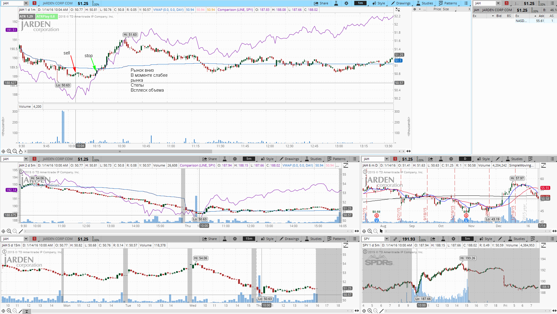Open the 15m timeframe dropdown in the bottom-left chart
Image resolution: width=557 pixels, height=314 pixels.
[249, 239]
